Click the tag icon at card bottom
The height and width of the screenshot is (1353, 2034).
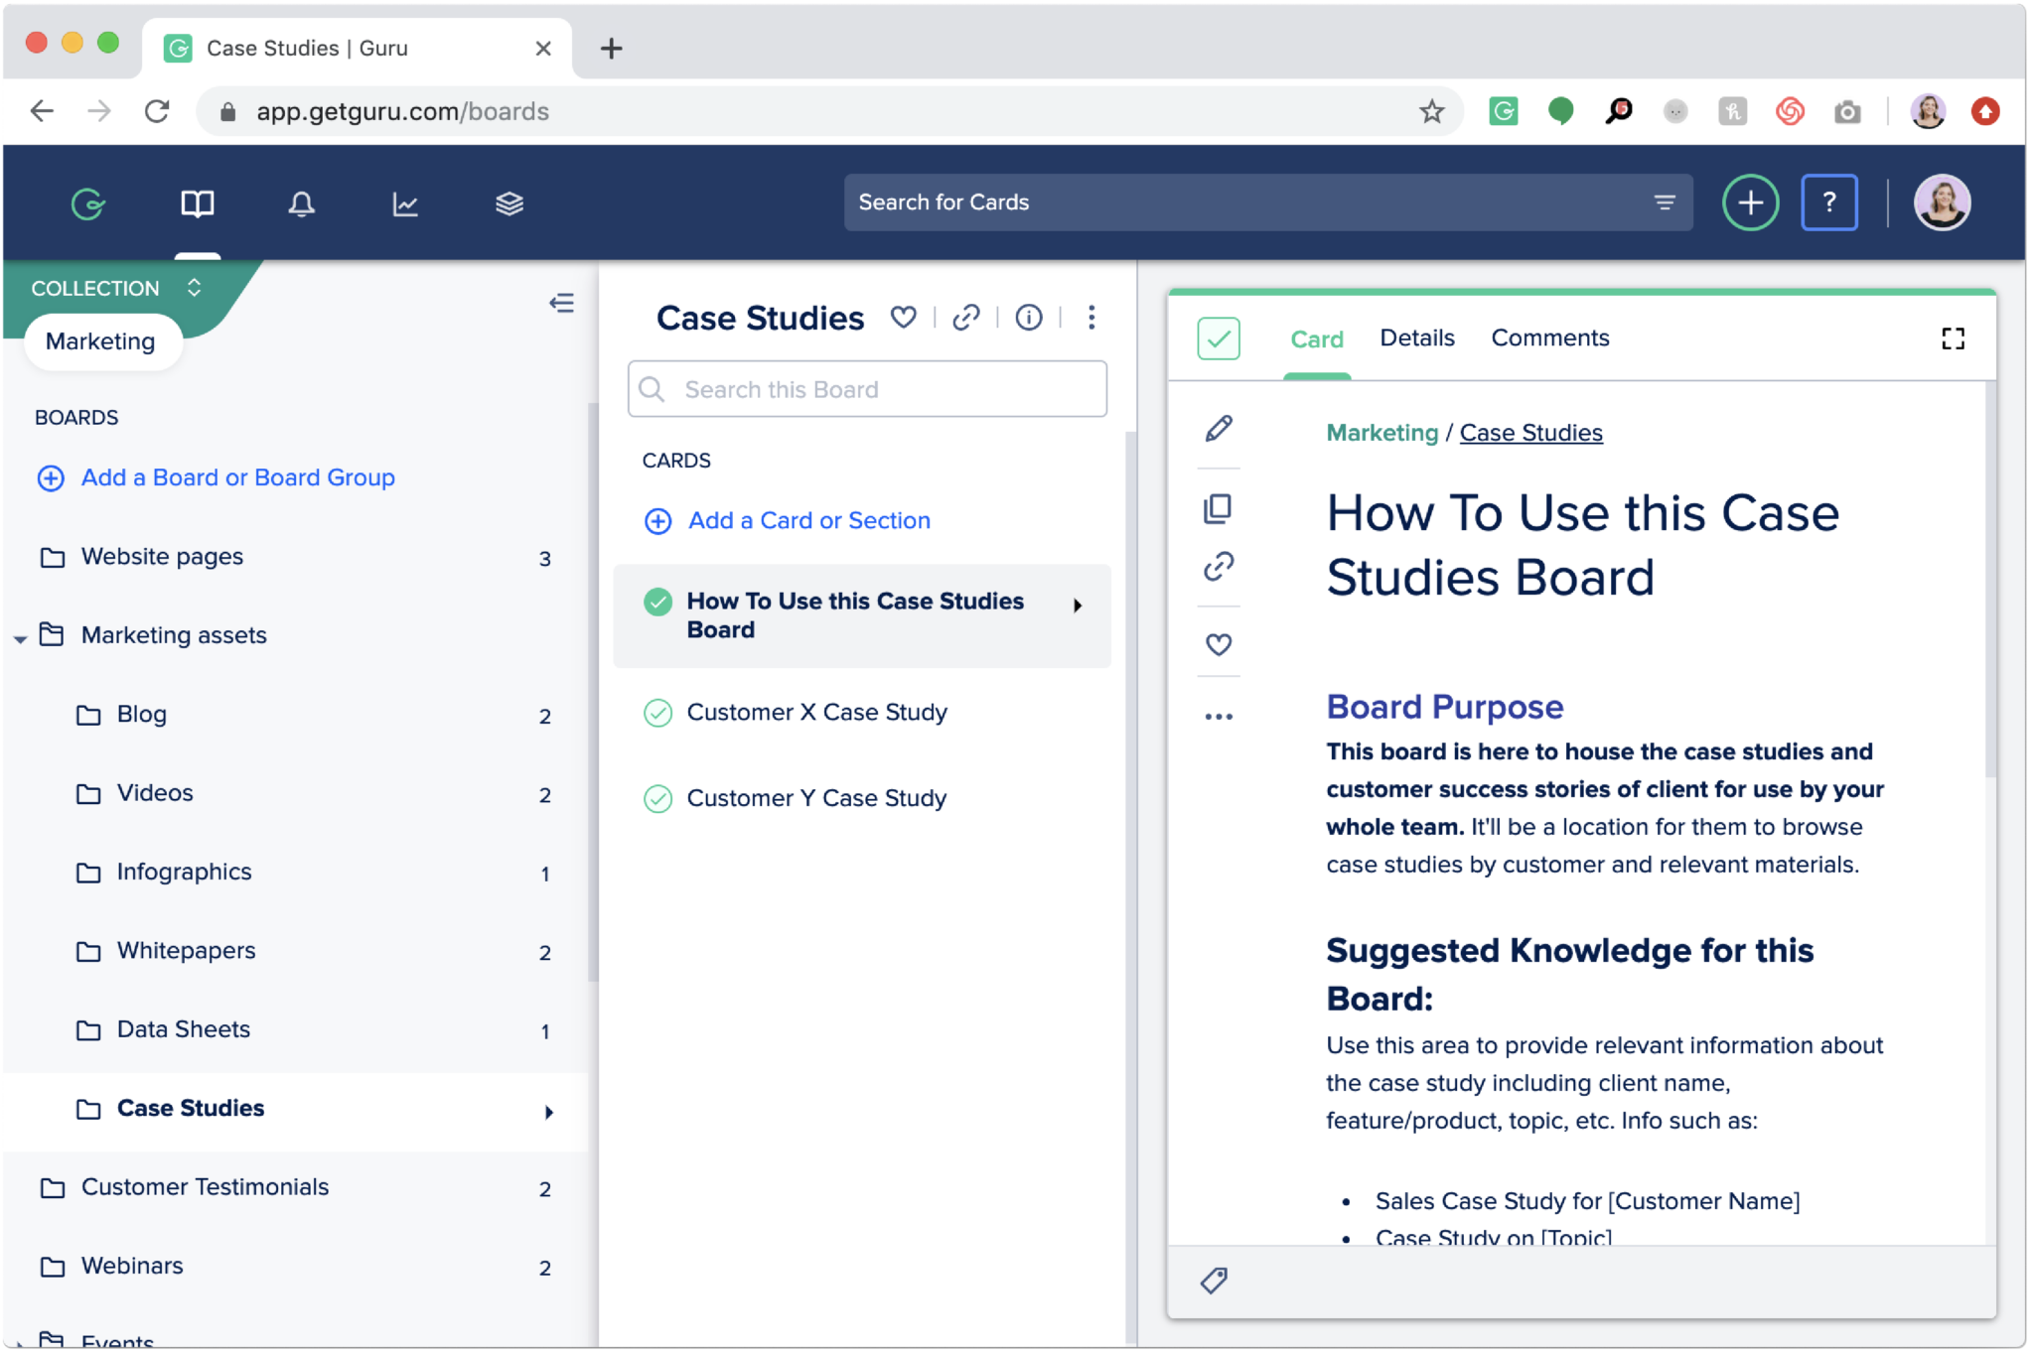pos(1214,1281)
